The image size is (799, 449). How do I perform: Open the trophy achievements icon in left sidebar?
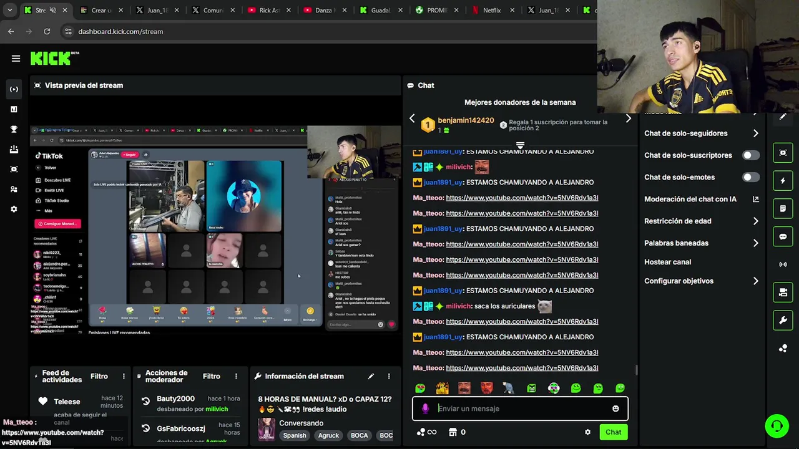click(14, 129)
